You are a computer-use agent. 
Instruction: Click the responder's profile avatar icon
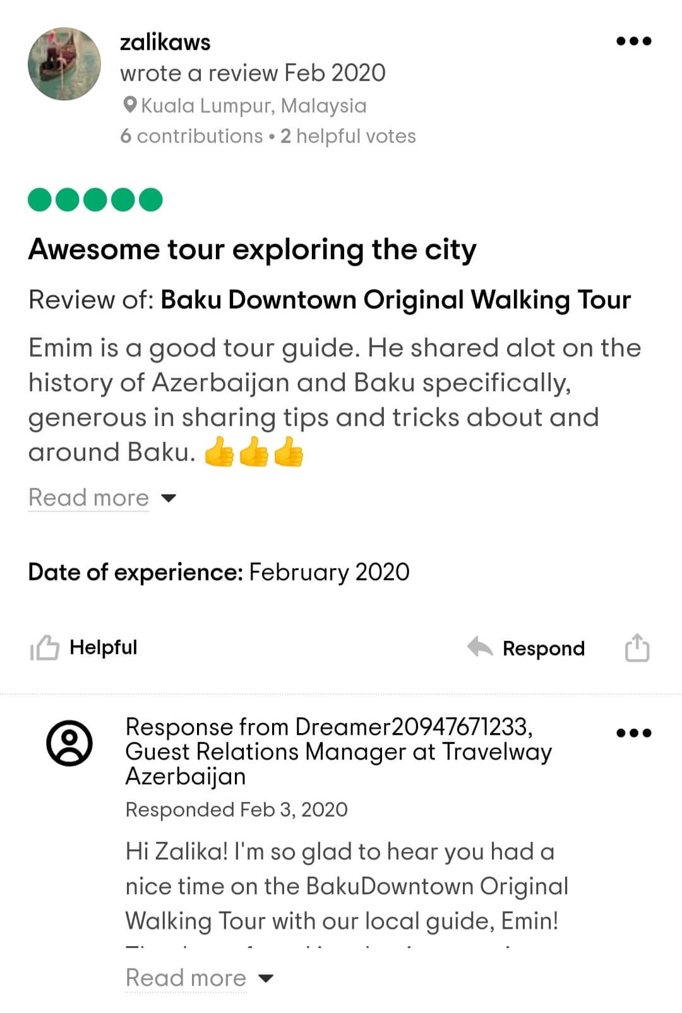(69, 743)
